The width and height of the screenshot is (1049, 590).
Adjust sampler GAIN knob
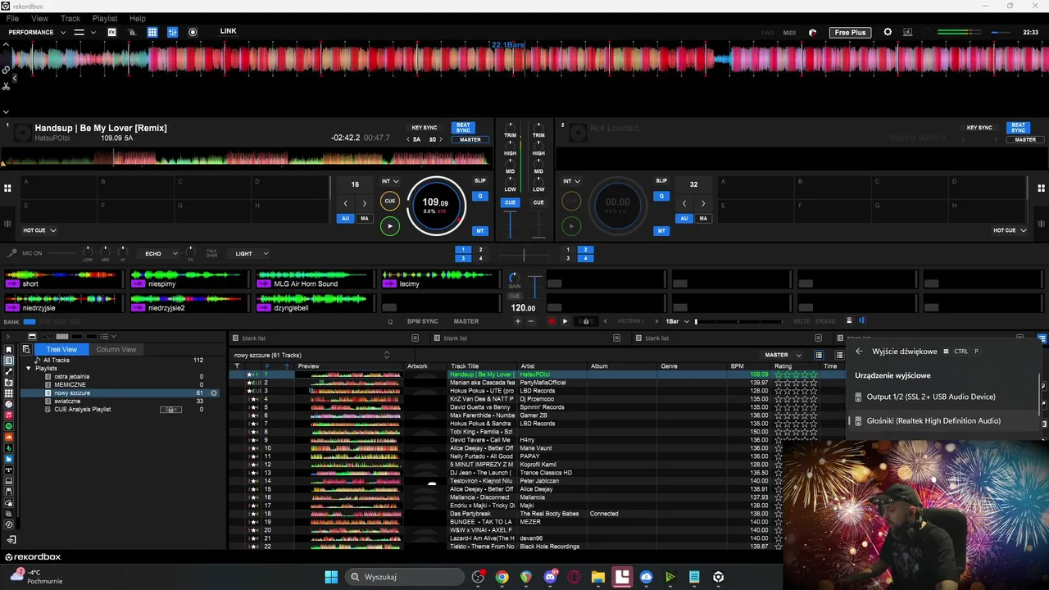coord(514,279)
